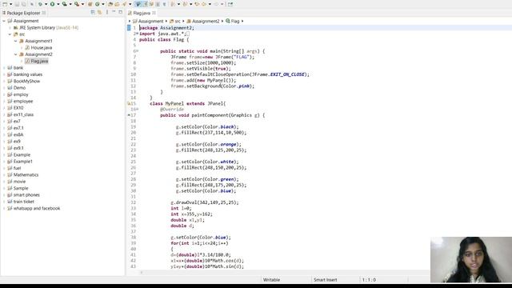Click the Back navigation arrow icon
Screen dimensions: 512x288
click(204, 4)
